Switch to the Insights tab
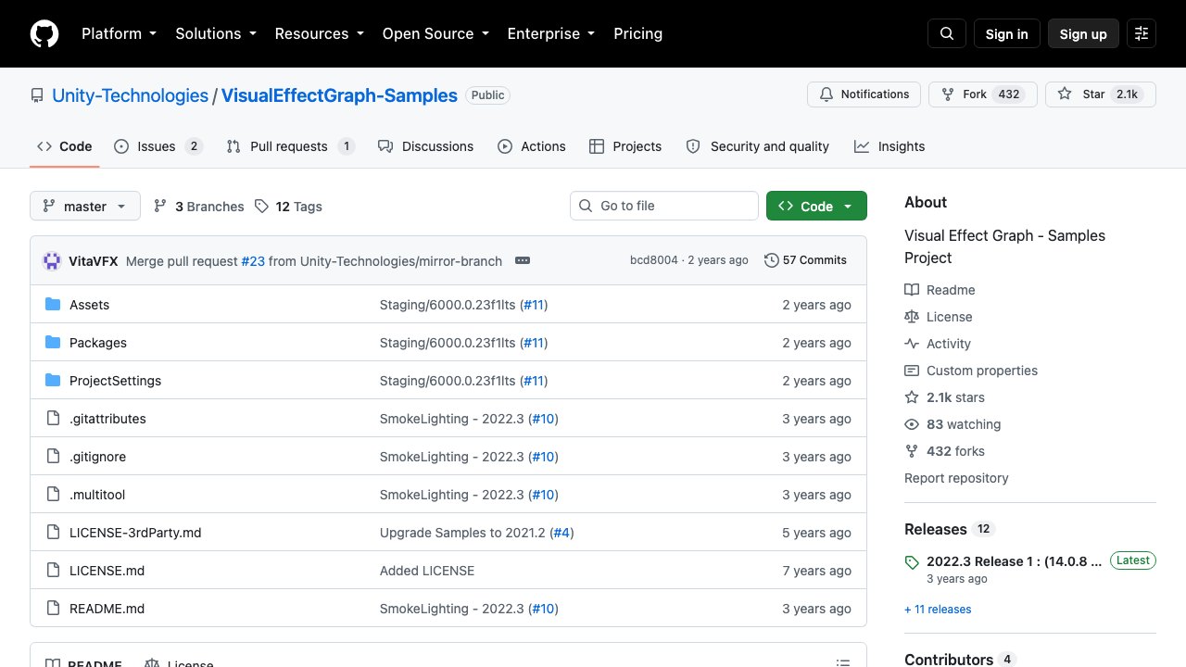The image size is (1186, 667). point(889,146)
